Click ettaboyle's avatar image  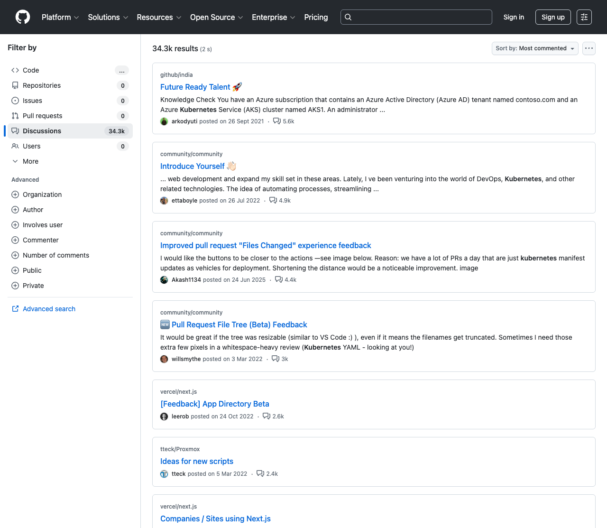click(x=164, y=201)
